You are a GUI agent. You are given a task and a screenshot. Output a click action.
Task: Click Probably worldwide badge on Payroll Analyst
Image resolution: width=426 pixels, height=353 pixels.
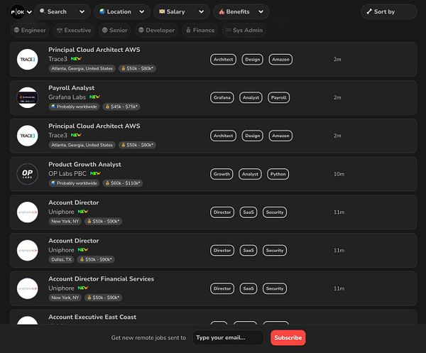point(74,107)
